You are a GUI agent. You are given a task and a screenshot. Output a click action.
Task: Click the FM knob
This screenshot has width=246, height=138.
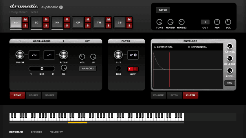tap(64, 68)
